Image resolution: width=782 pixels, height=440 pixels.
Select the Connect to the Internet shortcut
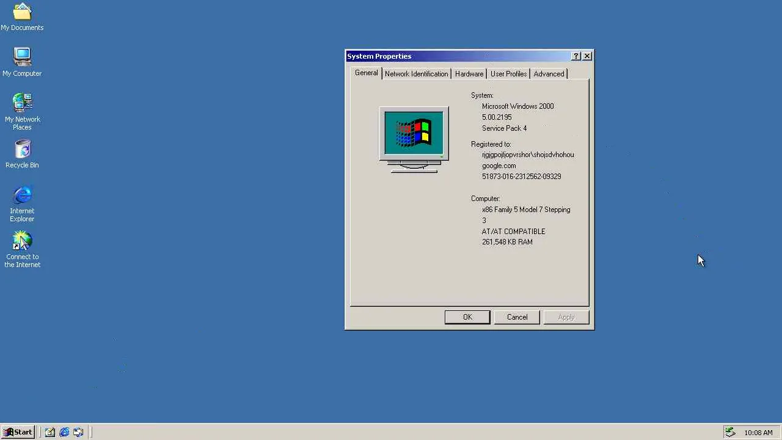point(22,249)
